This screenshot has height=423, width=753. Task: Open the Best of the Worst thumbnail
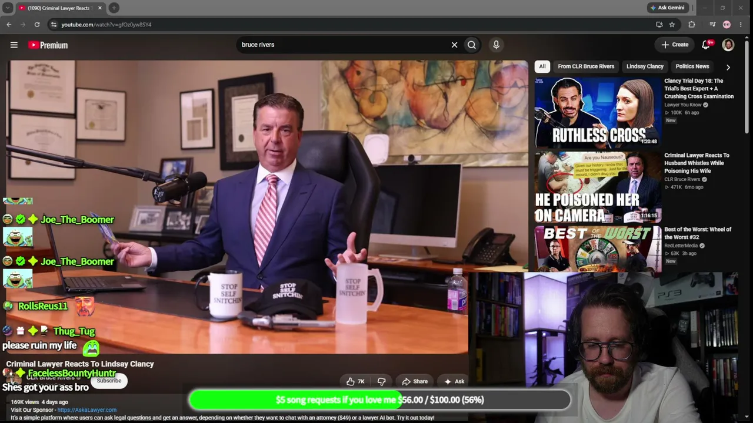[x=597, y=249]
